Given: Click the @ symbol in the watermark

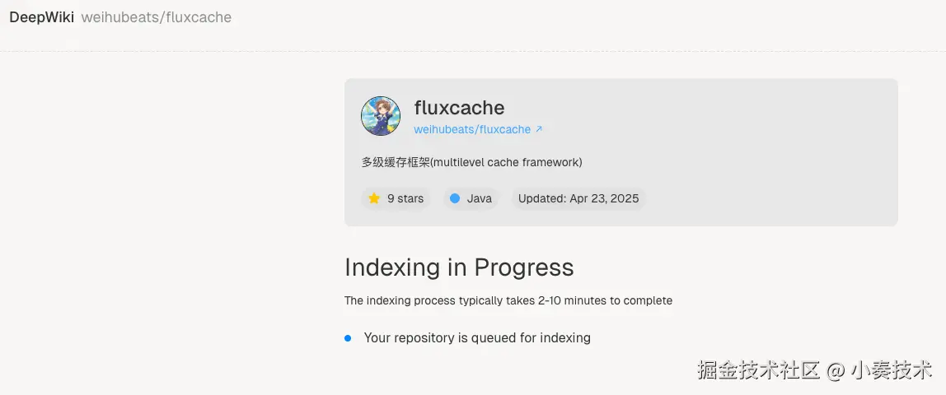Looking at the screenshot, I should (836, 370).
